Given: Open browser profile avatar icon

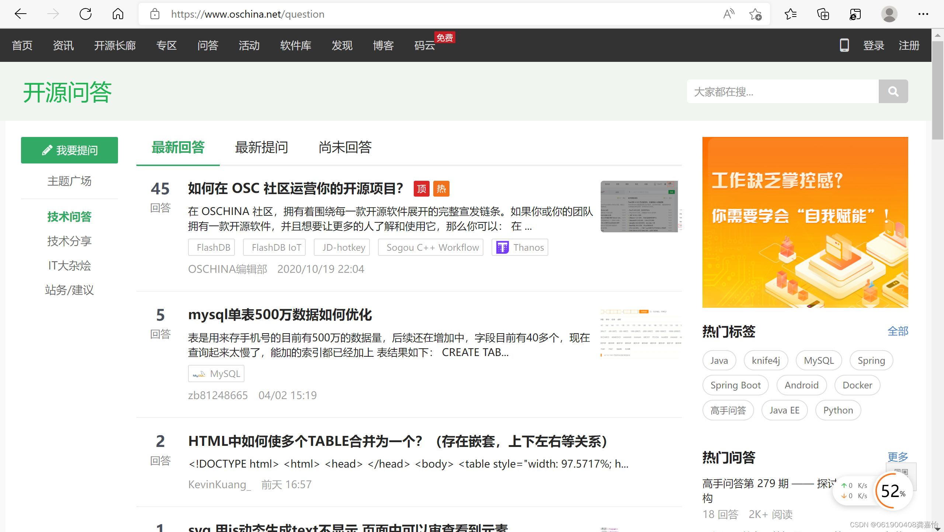Looking at the screenshot, I should click(889, 14).
